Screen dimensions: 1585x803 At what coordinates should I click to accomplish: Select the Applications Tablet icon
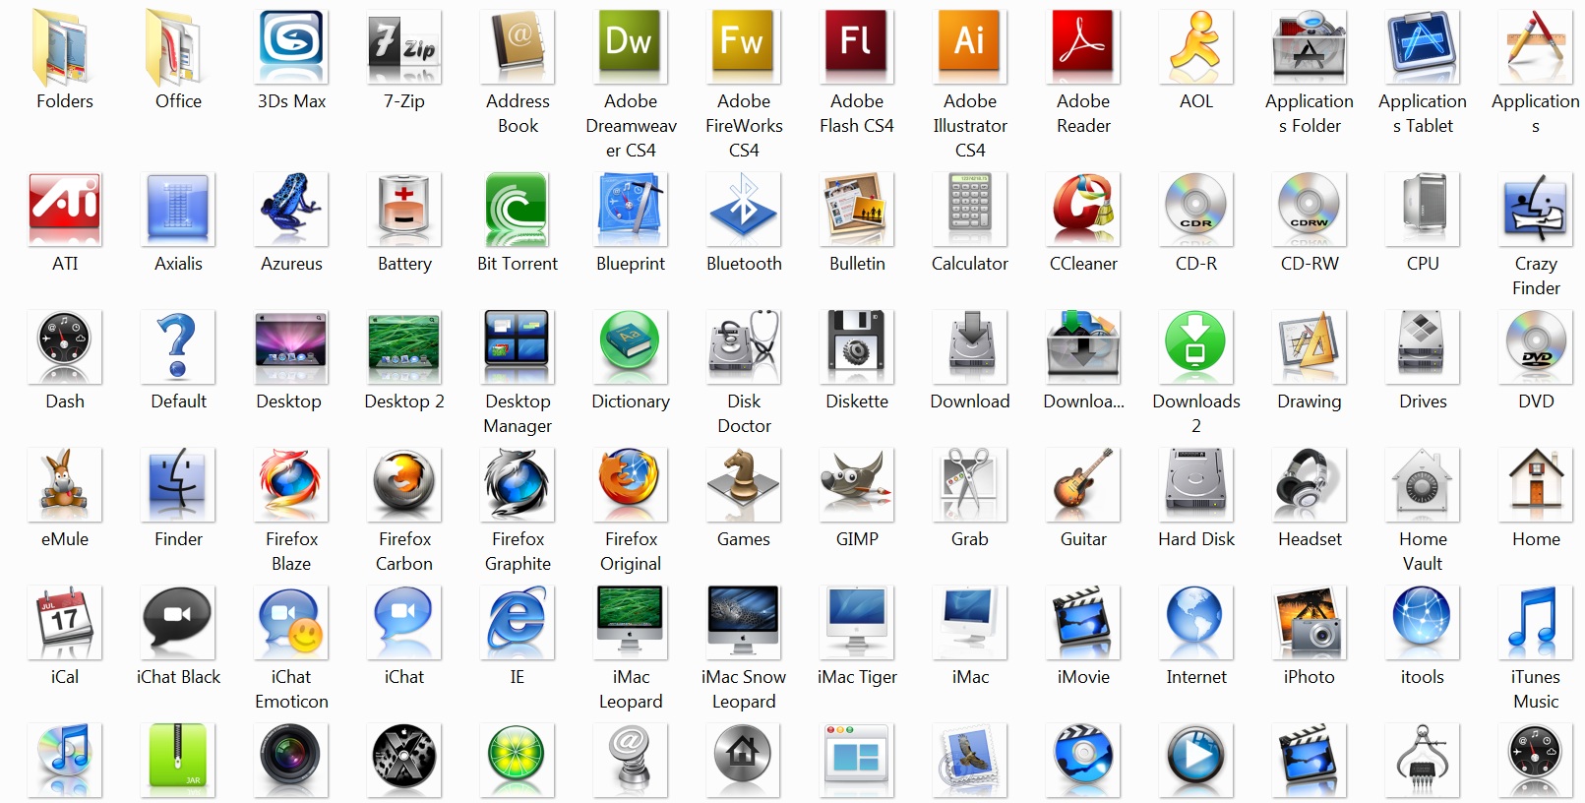1423,46
